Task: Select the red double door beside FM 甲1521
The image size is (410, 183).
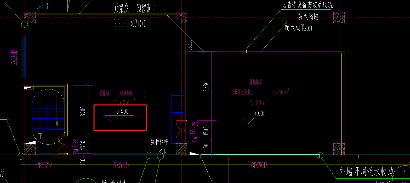Action: click(181, 131)
